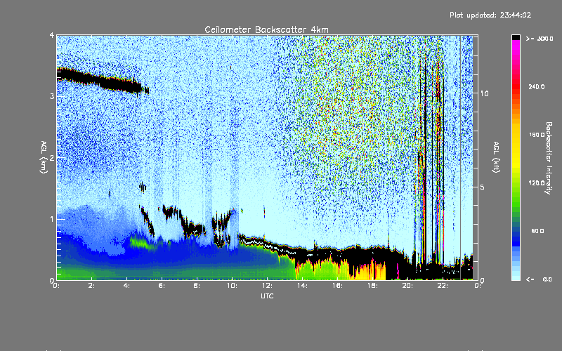
Task: Click the 'Ceilometer Backscatter 4km' plot title
Action: point(266,29)
